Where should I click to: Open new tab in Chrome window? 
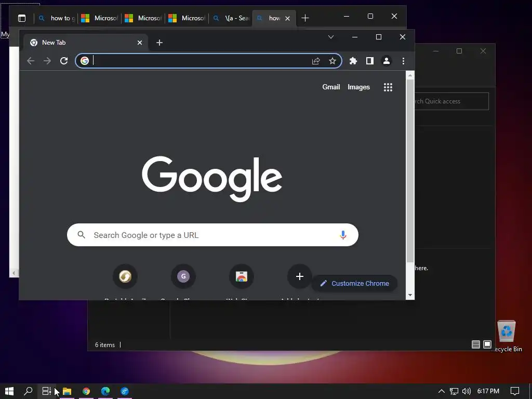pyautogui.click(x=159, y=43)
